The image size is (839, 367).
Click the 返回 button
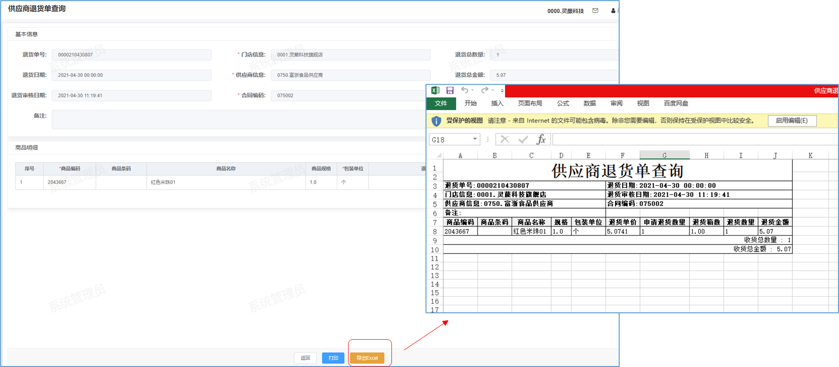click(305, 358)
